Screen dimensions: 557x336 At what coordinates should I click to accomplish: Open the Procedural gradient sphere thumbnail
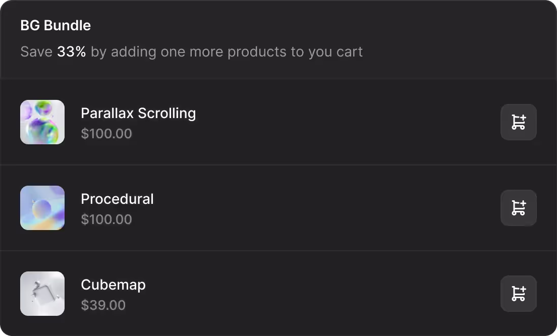pyautogui.click(x=42, y=208)
